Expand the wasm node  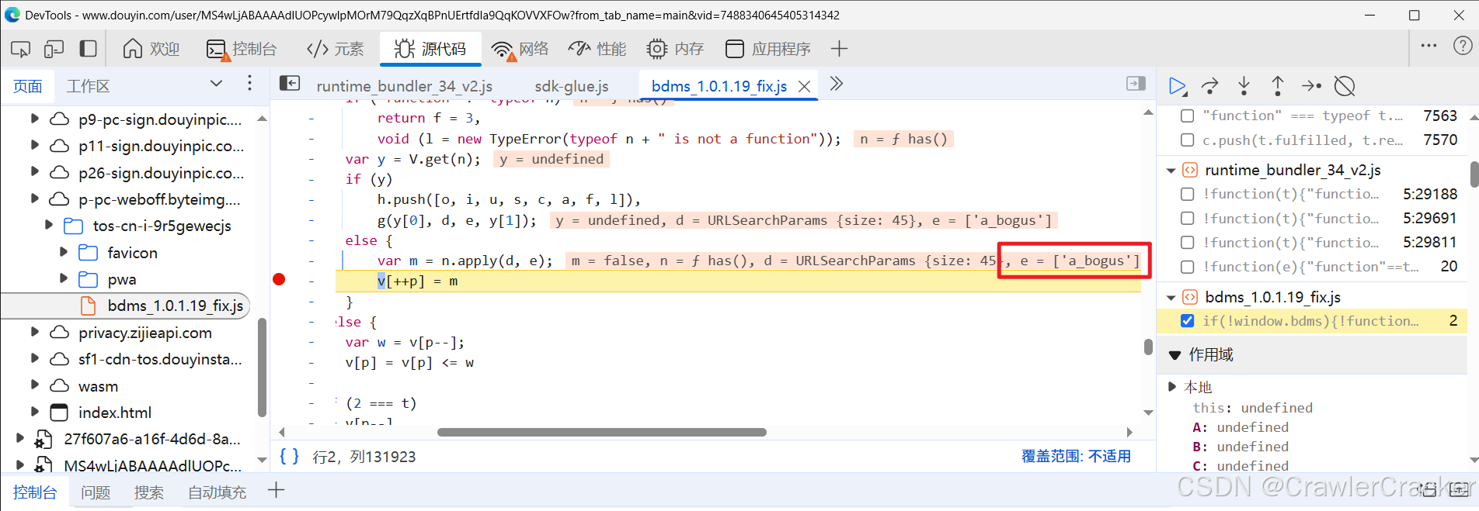tap(34, 385)
